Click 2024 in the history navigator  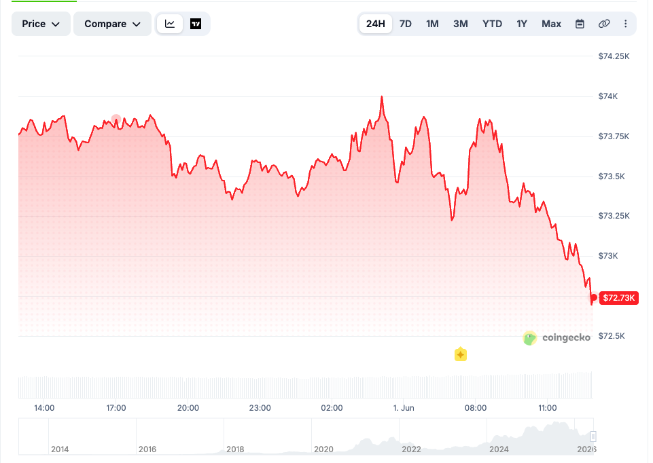click(x=499, y=449)
